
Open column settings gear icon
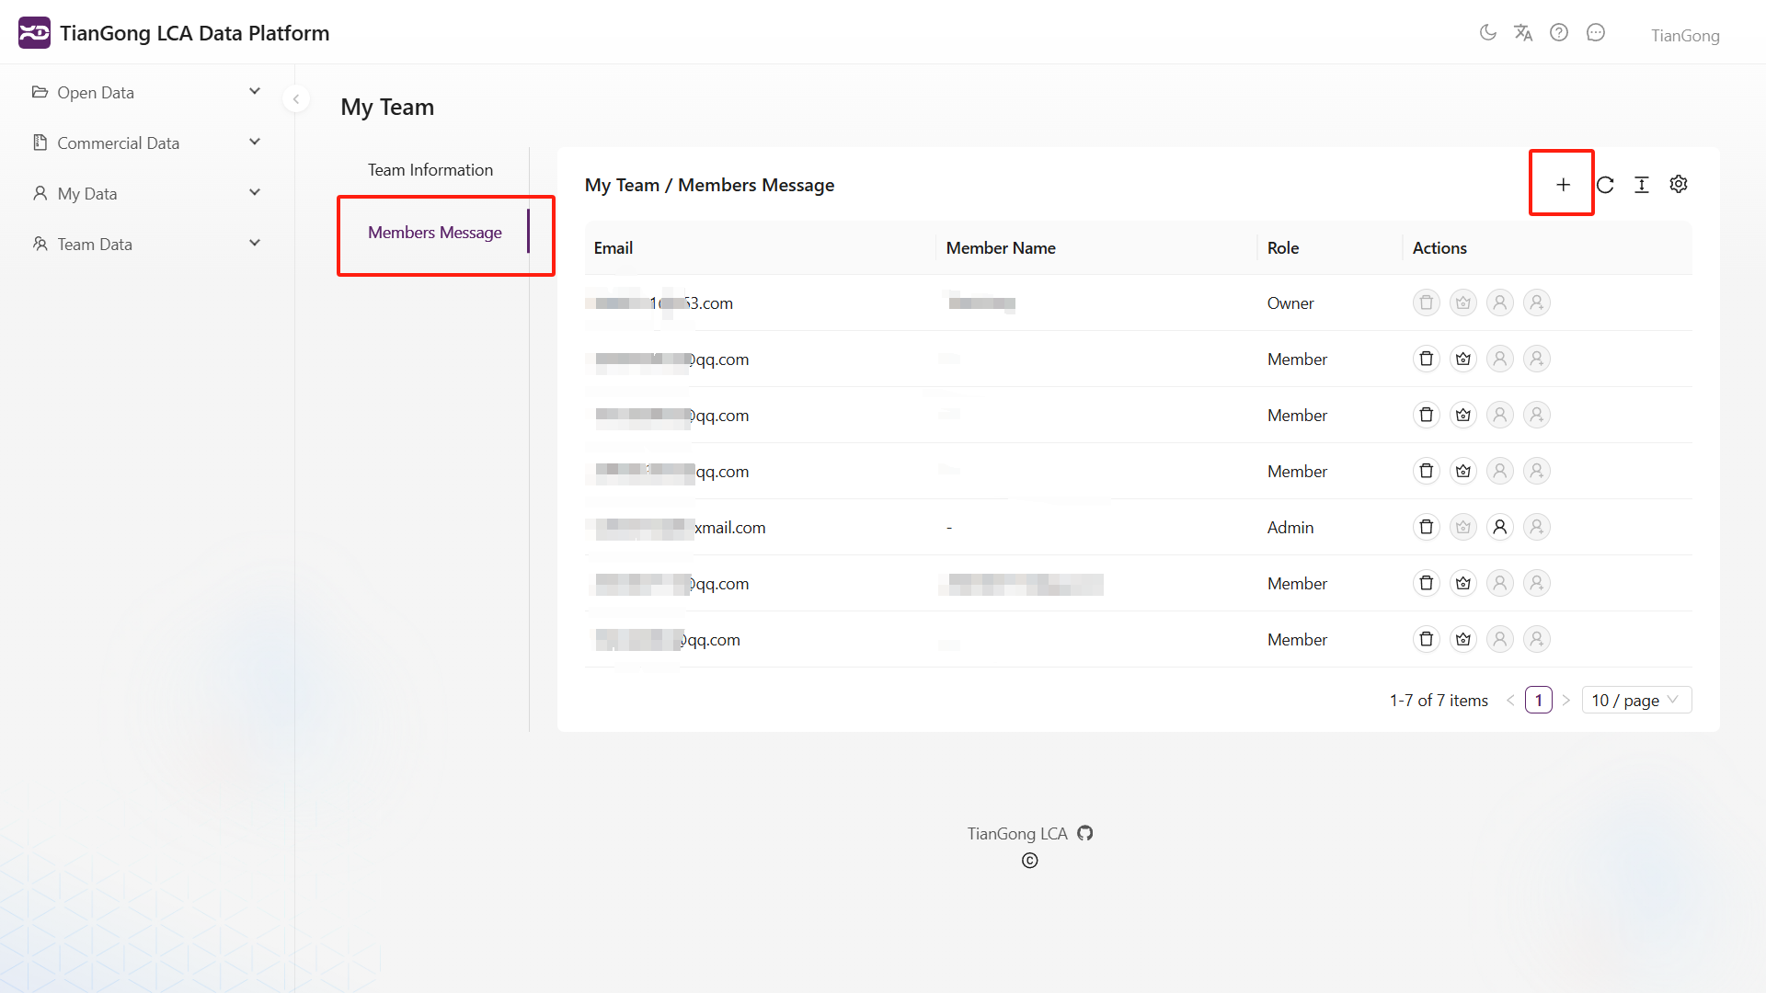coord(1679,185)
